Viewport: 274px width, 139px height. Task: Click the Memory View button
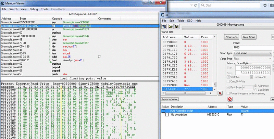(x=170, y=99)
